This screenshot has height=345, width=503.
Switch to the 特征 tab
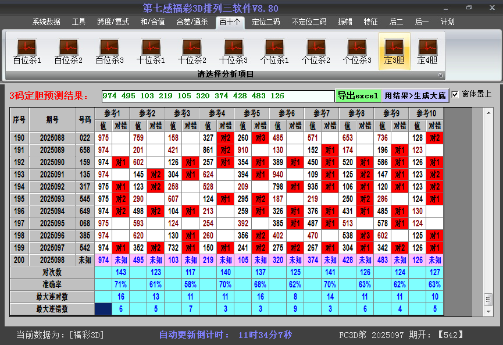point(371,22)
